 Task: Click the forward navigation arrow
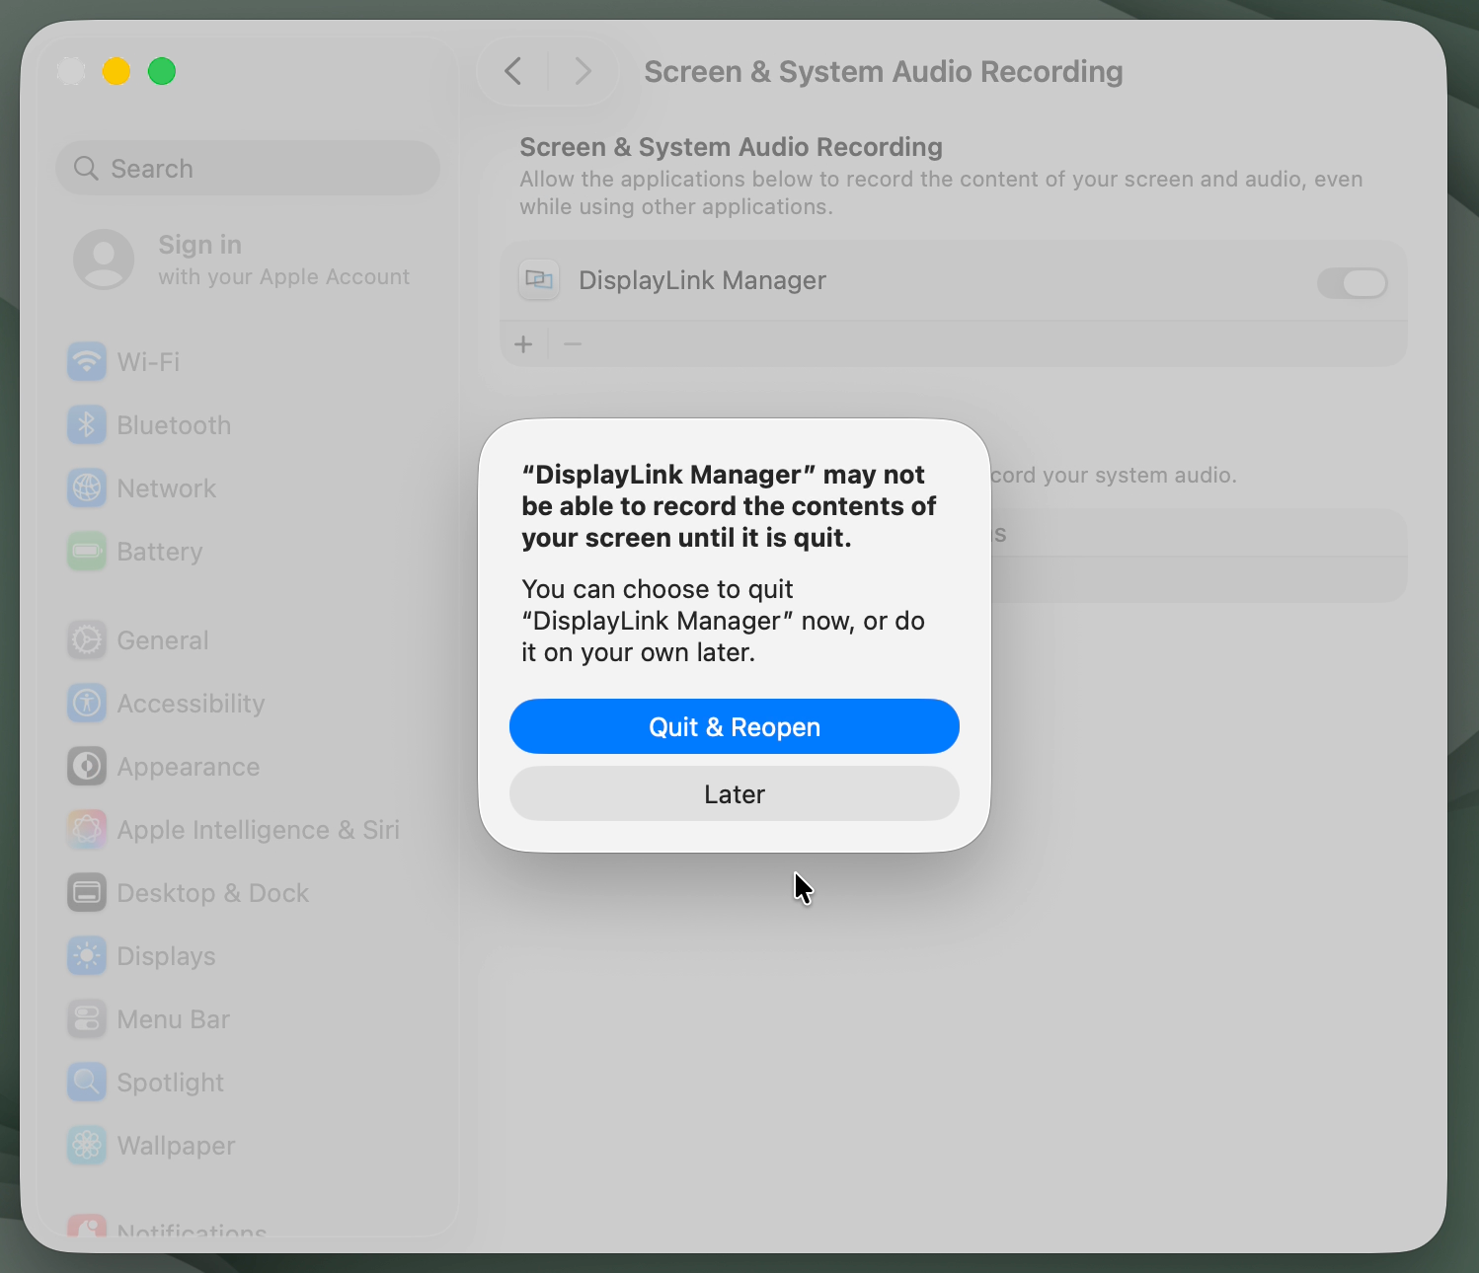click(x=583, y=71)
